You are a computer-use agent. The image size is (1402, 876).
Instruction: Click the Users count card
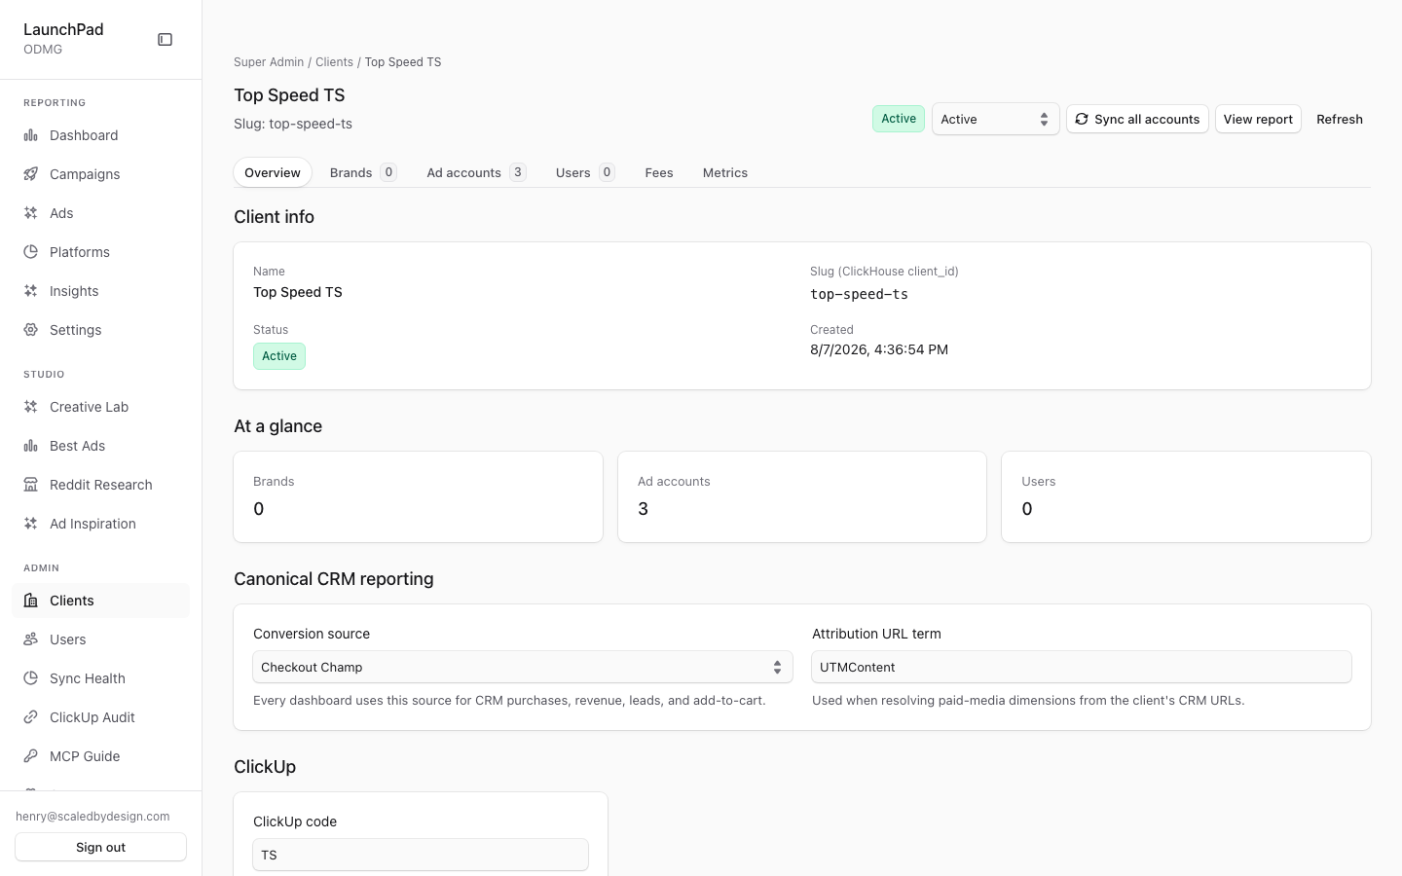click(1186, 496)
